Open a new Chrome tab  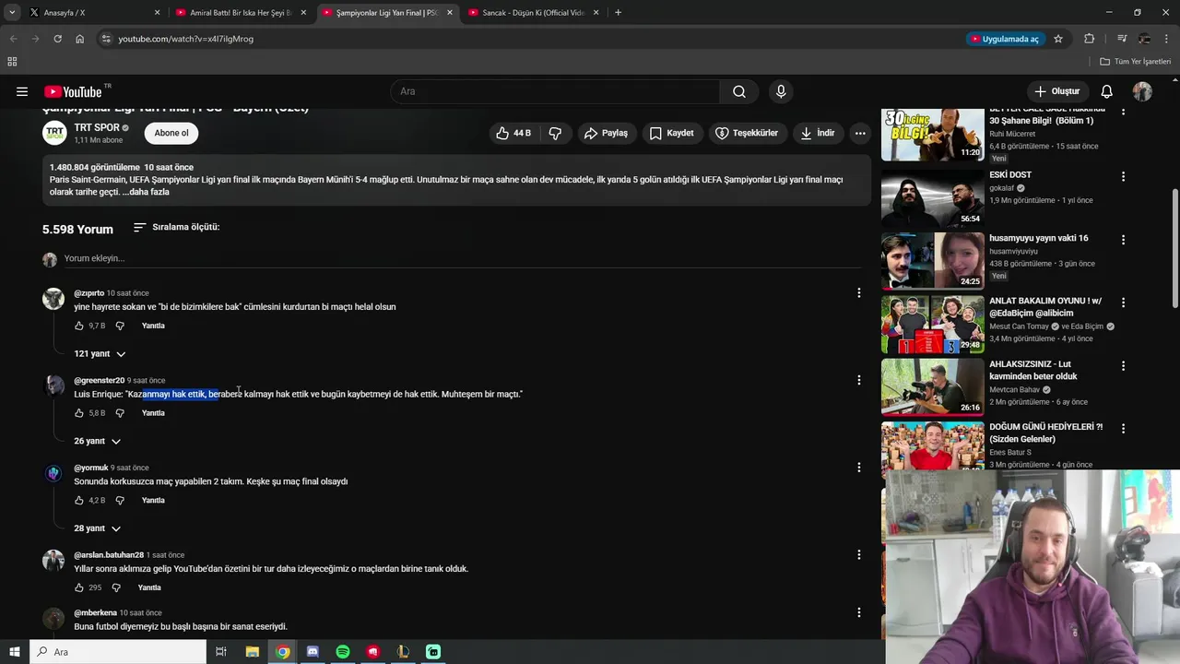[x=618, y=13]
